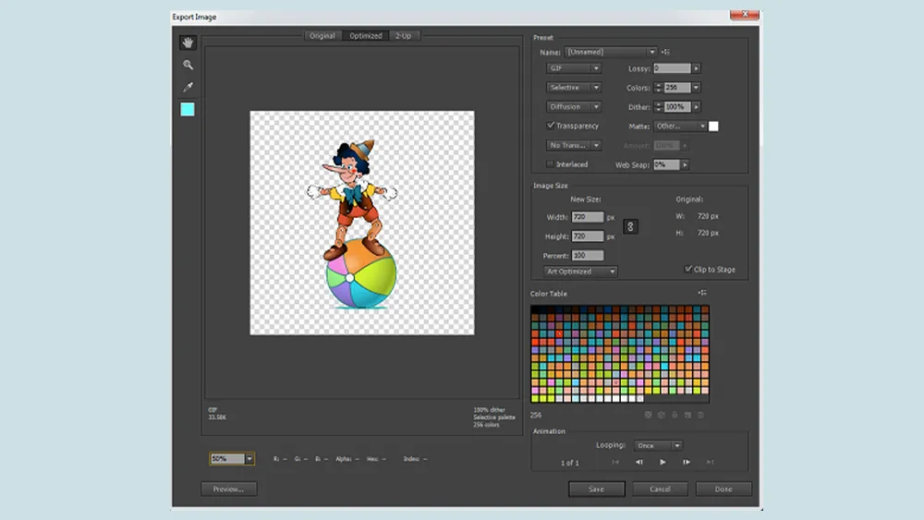Switch to the 2-Up tab
The height and width of the screenshot is (520, 924).
pyautogui.click(x=404, y=36)
